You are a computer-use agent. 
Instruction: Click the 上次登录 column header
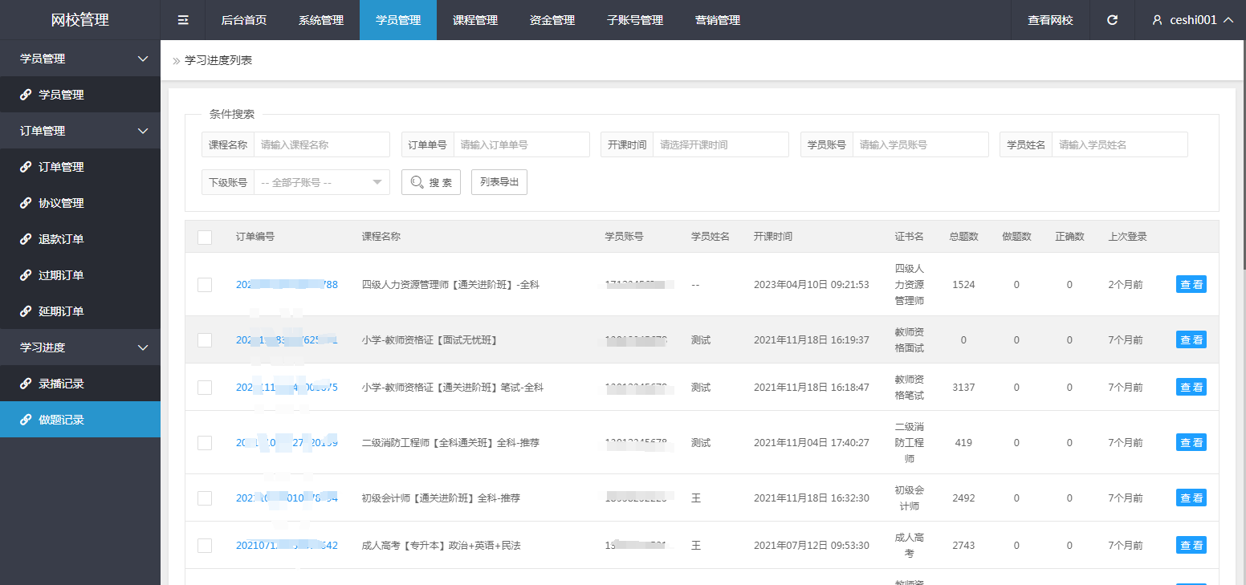[1127, 237]
